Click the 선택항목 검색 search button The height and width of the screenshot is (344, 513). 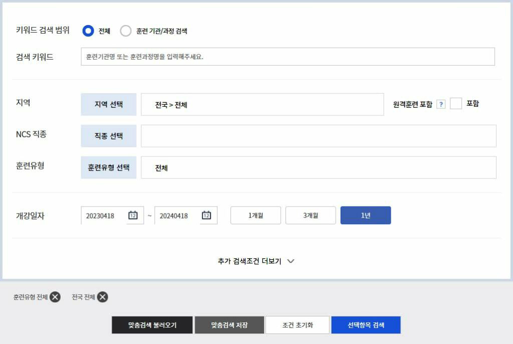pos(366,324)
